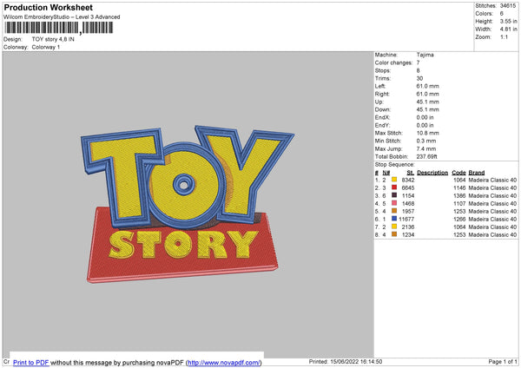
Task: Click the Zoom value 1:1
Action: [504, 36]
